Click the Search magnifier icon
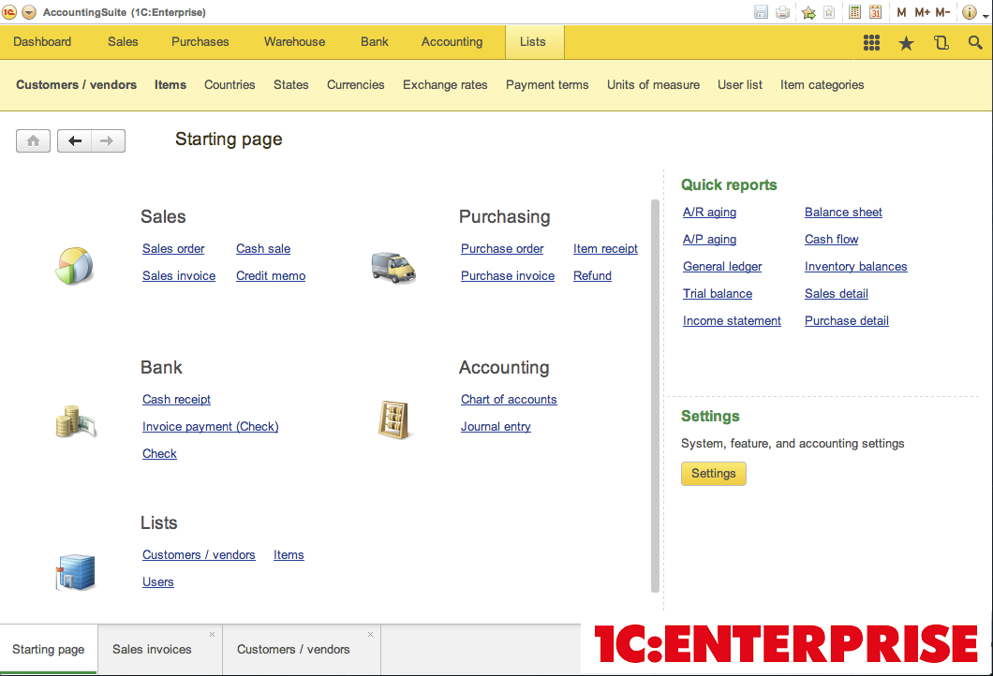993x676 pixels. tap(975, 42)
